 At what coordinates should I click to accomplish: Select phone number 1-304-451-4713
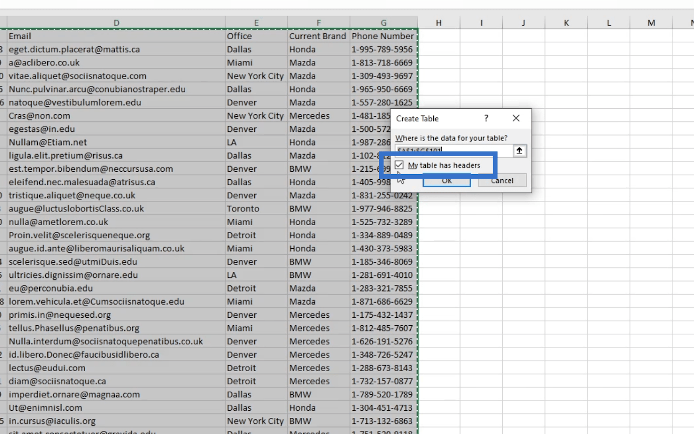383,408
